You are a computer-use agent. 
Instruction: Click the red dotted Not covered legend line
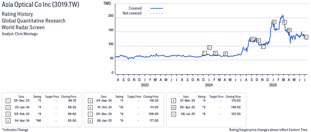tap(157, 13)
